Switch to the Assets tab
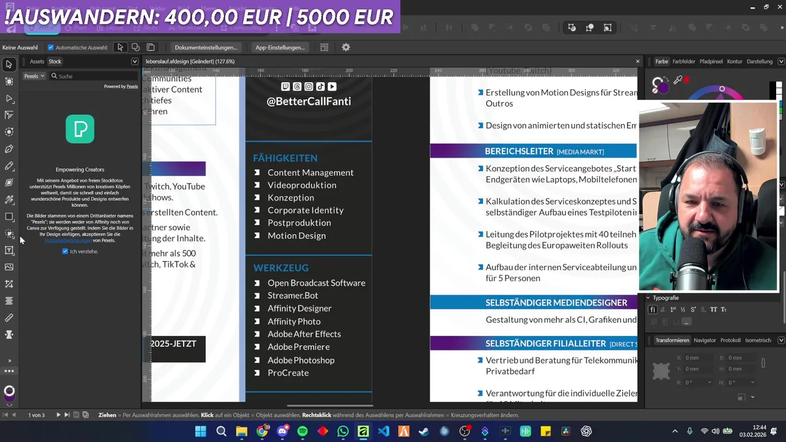The height and width of the screenshot is (442, 786). point(37,61)
